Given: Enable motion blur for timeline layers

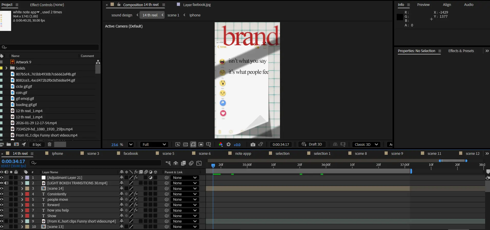Looking at the screenshot, I should tap(191, 163).
